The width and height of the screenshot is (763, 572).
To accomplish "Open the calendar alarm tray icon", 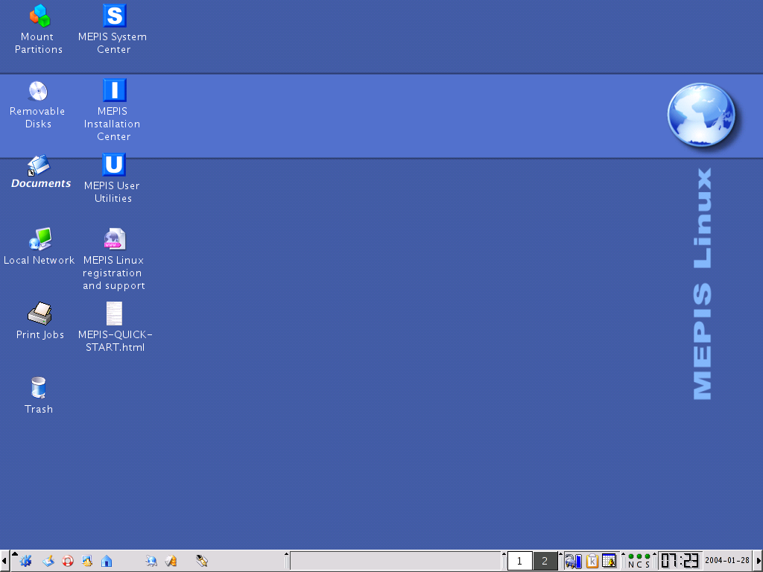I will (610, 562).
